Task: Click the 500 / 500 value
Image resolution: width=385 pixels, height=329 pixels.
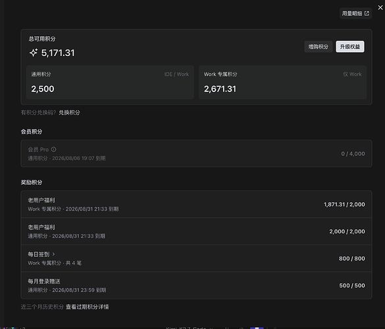Action: (352, 286)
